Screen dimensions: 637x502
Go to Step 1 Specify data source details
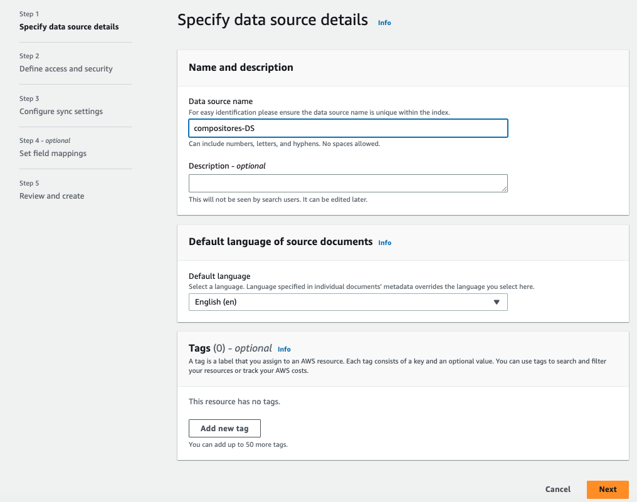click(69, 27)
